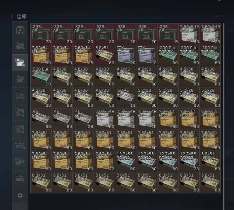Select the .50 AE AP ammo box
Viewport: 234px width, 210px height.
(126, 97)
